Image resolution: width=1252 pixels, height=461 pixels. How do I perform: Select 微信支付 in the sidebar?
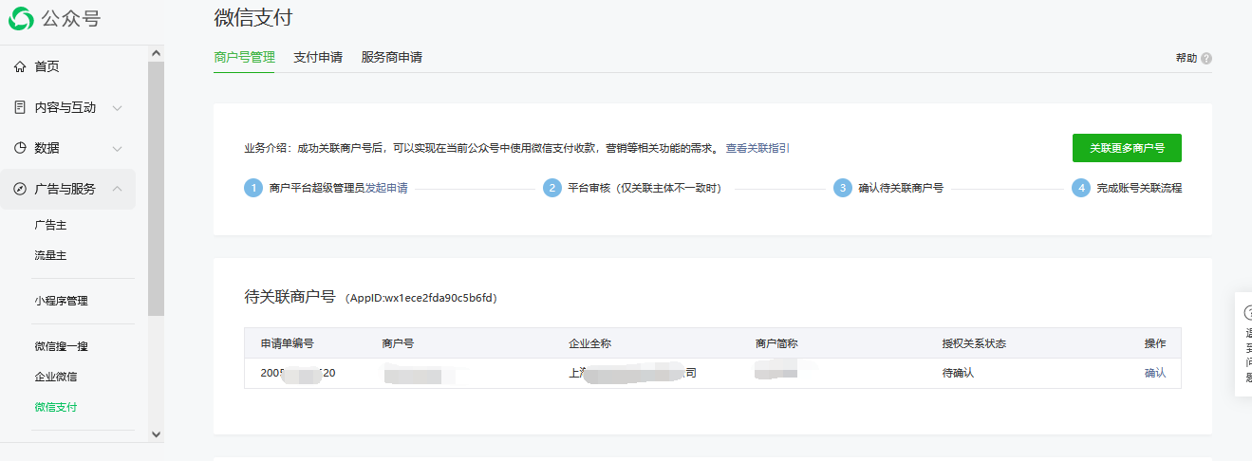coord(56,408)
